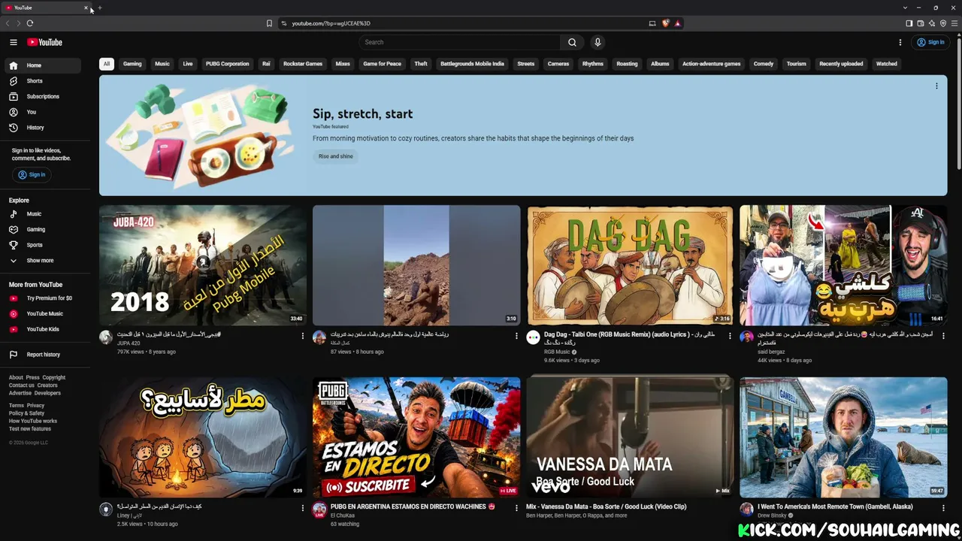This screenshot has width=962, height=541.
Task: Open watch History in the sidebar
Action: 43,128
